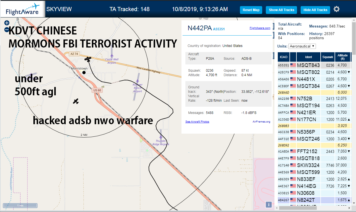This screenshot has width=356, height=212.
Task: Select the MSQT802 row ident
Action: 308,72
